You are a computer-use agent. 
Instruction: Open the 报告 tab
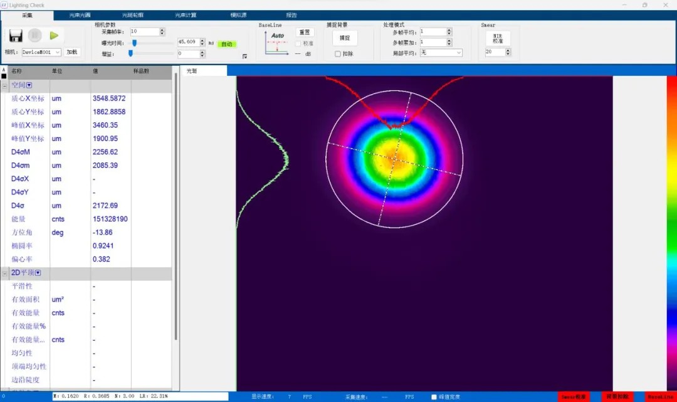click(291, 14)
